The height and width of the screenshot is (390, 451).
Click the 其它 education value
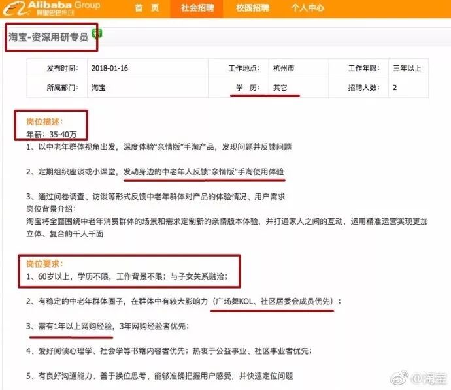[x=280, y=88]
